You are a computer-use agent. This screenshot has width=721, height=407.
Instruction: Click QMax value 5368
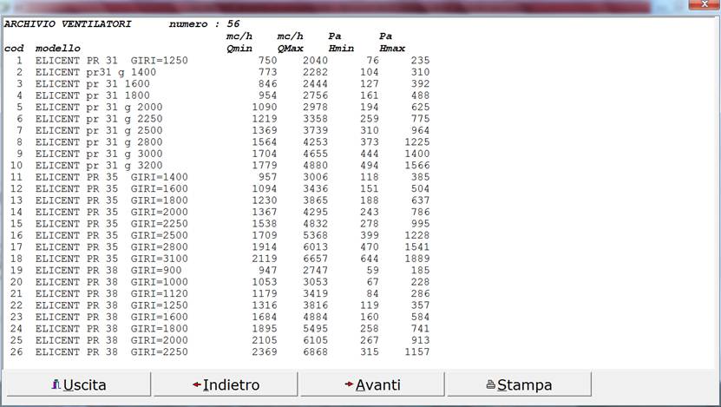316,235
